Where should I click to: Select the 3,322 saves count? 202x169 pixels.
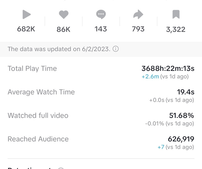(x=176, y=29)
